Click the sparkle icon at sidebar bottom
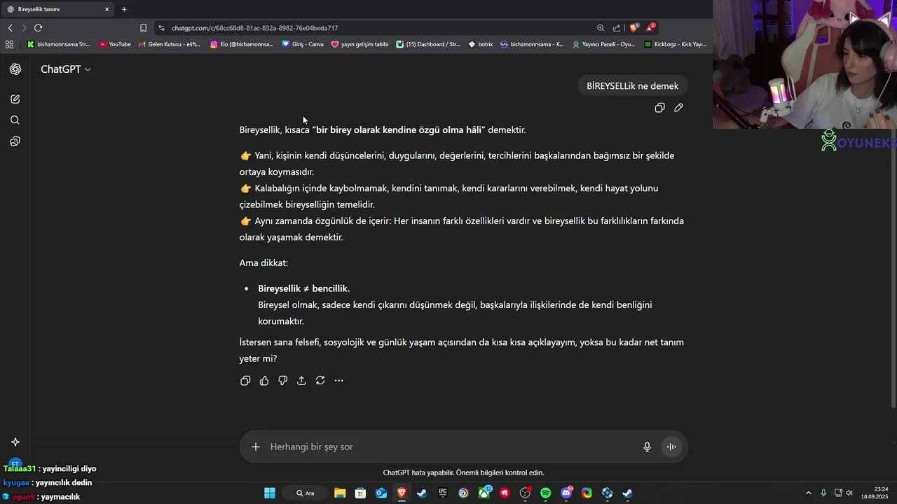This screenshot has height=504, width=897. [x=15, y=442]
